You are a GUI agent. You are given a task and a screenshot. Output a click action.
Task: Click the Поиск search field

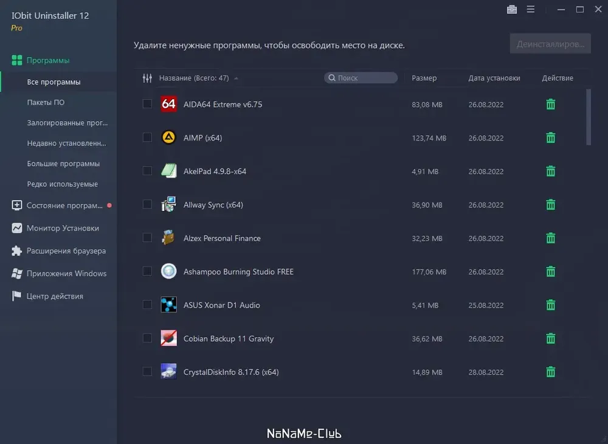[361, 78]
